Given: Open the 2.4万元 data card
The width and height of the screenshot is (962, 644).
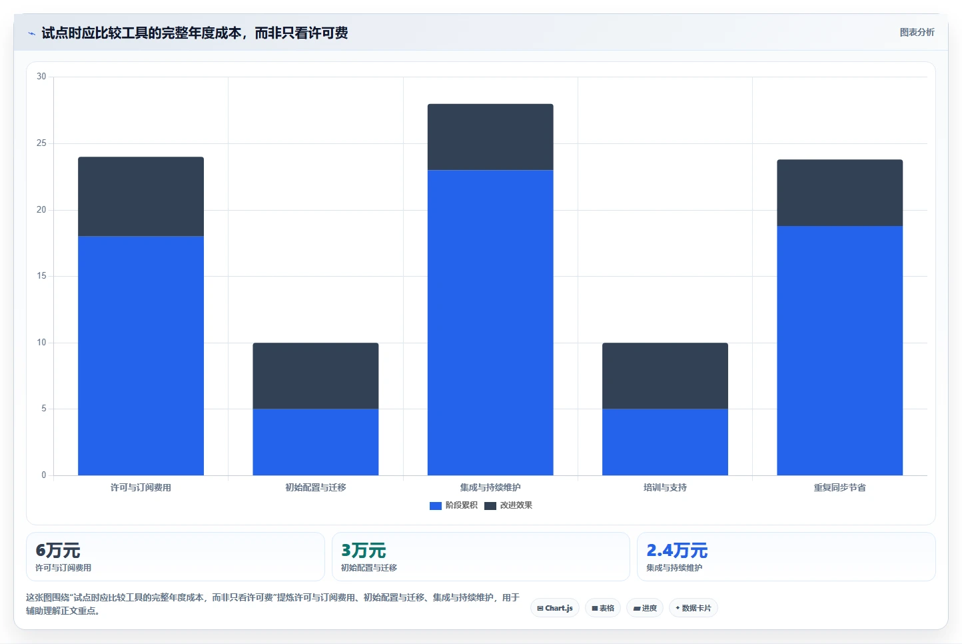Looking at the screenshot, I should coord(786,557).
